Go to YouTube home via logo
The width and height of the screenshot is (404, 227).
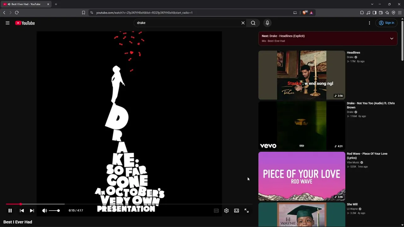click(x=25, y=23)
